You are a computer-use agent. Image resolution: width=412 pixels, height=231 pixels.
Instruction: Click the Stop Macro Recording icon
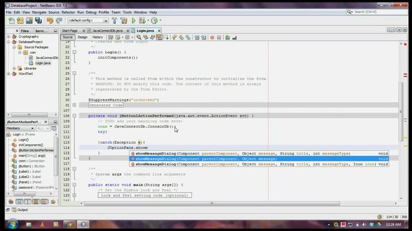(x=219, y=37)
